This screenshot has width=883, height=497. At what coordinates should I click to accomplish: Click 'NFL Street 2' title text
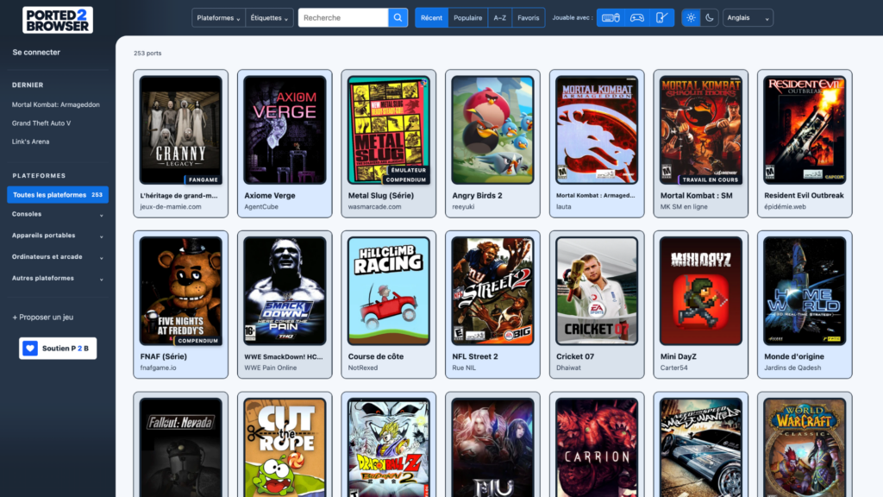(x=475, y=356)
